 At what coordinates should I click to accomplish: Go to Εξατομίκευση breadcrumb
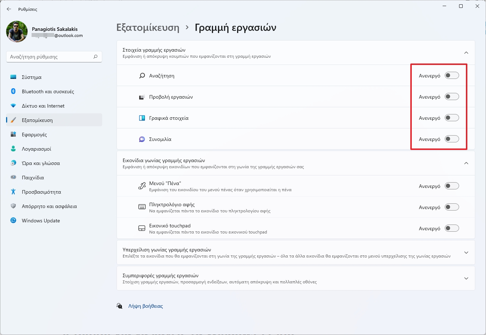(148, 28)
